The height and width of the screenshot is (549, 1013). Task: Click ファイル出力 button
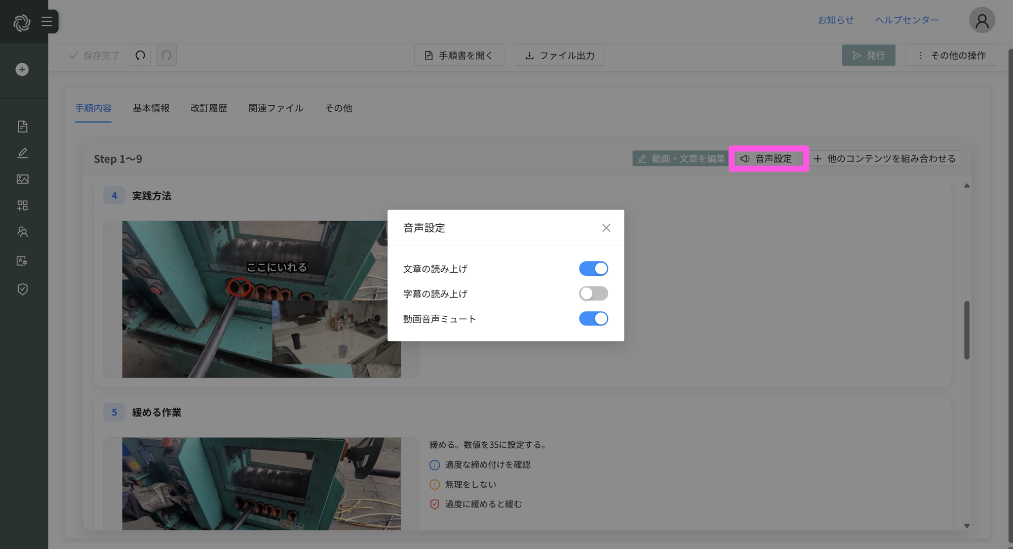559,55
